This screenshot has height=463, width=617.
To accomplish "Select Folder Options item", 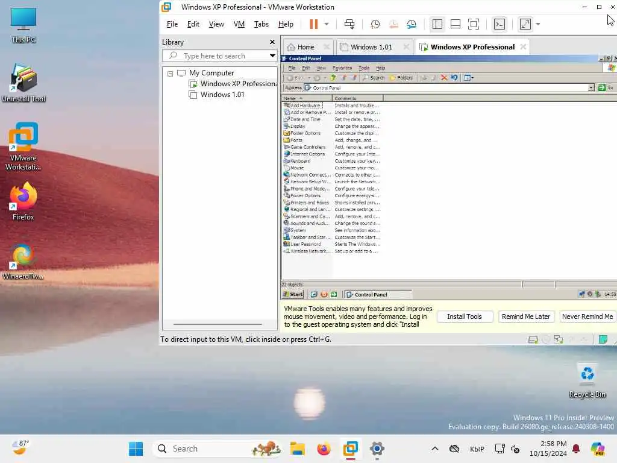I will click(x=302, y=133).
